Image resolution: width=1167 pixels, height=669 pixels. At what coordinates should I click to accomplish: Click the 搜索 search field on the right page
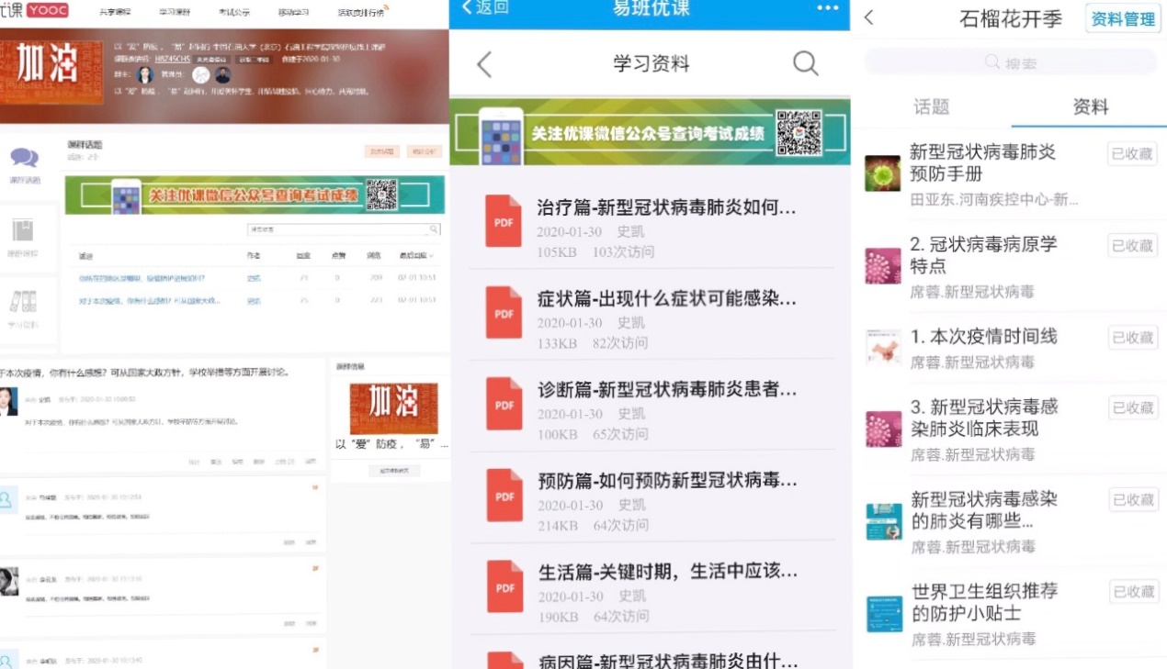coord(1011,61)
